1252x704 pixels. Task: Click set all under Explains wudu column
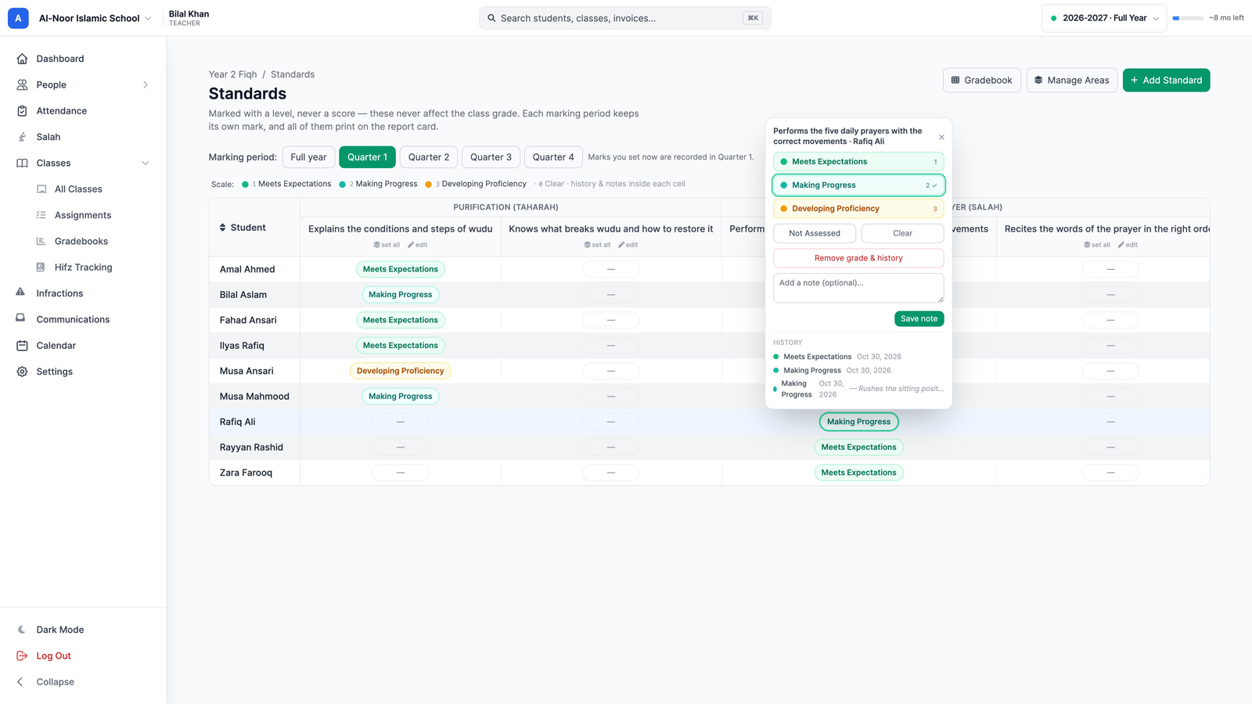tap(387, 245)
